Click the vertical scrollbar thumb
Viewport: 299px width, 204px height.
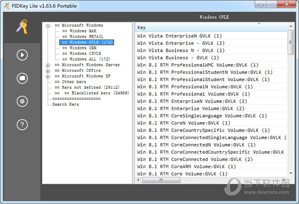pos(291,42)
